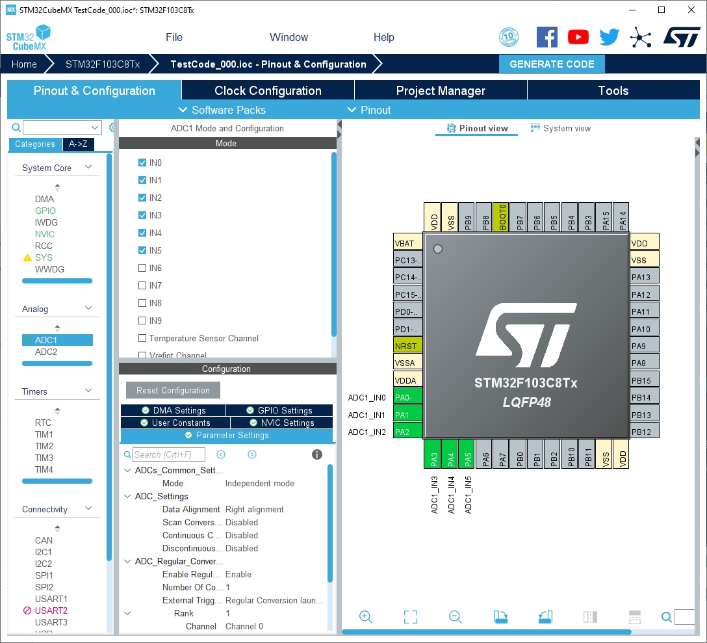Switch to the Project Manager tab
This screenshot has width=707, height=643.
[x=441, y=90]
